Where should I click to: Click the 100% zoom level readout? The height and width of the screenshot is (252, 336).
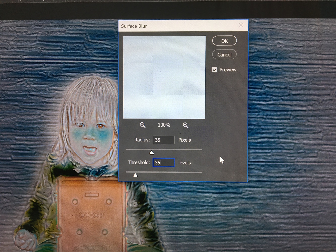point(164,125)
